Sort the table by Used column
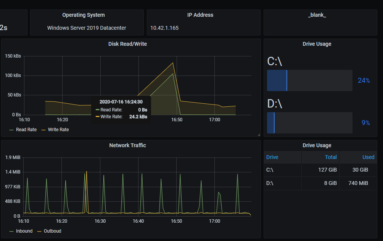The image size is (383, 241). tap(369, 157)
